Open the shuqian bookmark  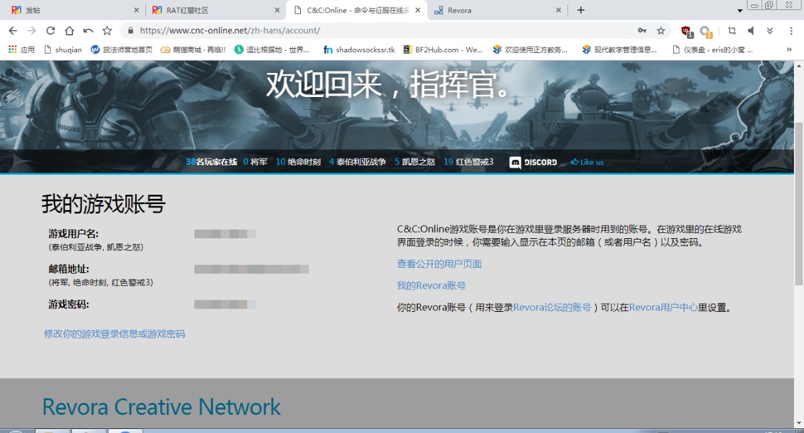pos(62,50)
